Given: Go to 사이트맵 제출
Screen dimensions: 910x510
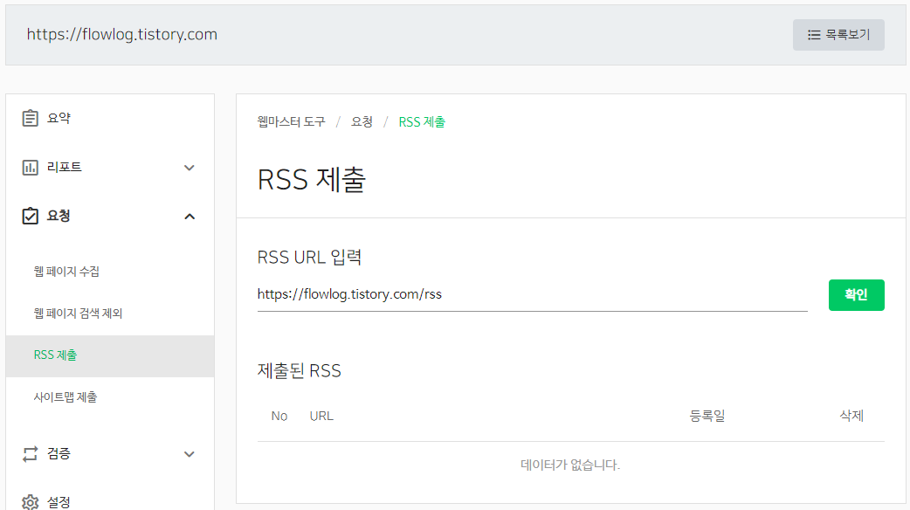Looking at the screenshot, I should pos(65,397).
